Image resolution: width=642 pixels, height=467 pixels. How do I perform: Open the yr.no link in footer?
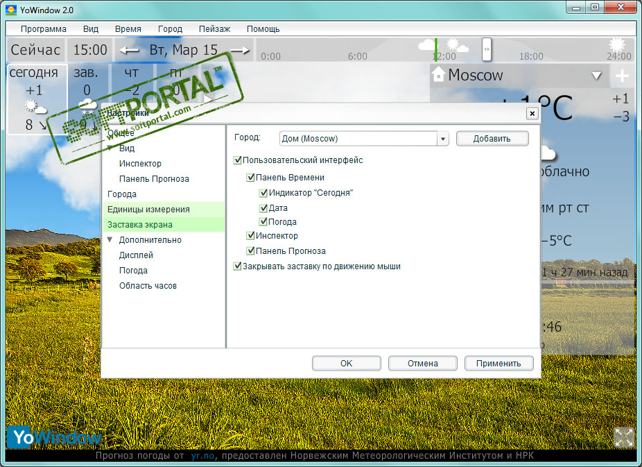point(202,455)
